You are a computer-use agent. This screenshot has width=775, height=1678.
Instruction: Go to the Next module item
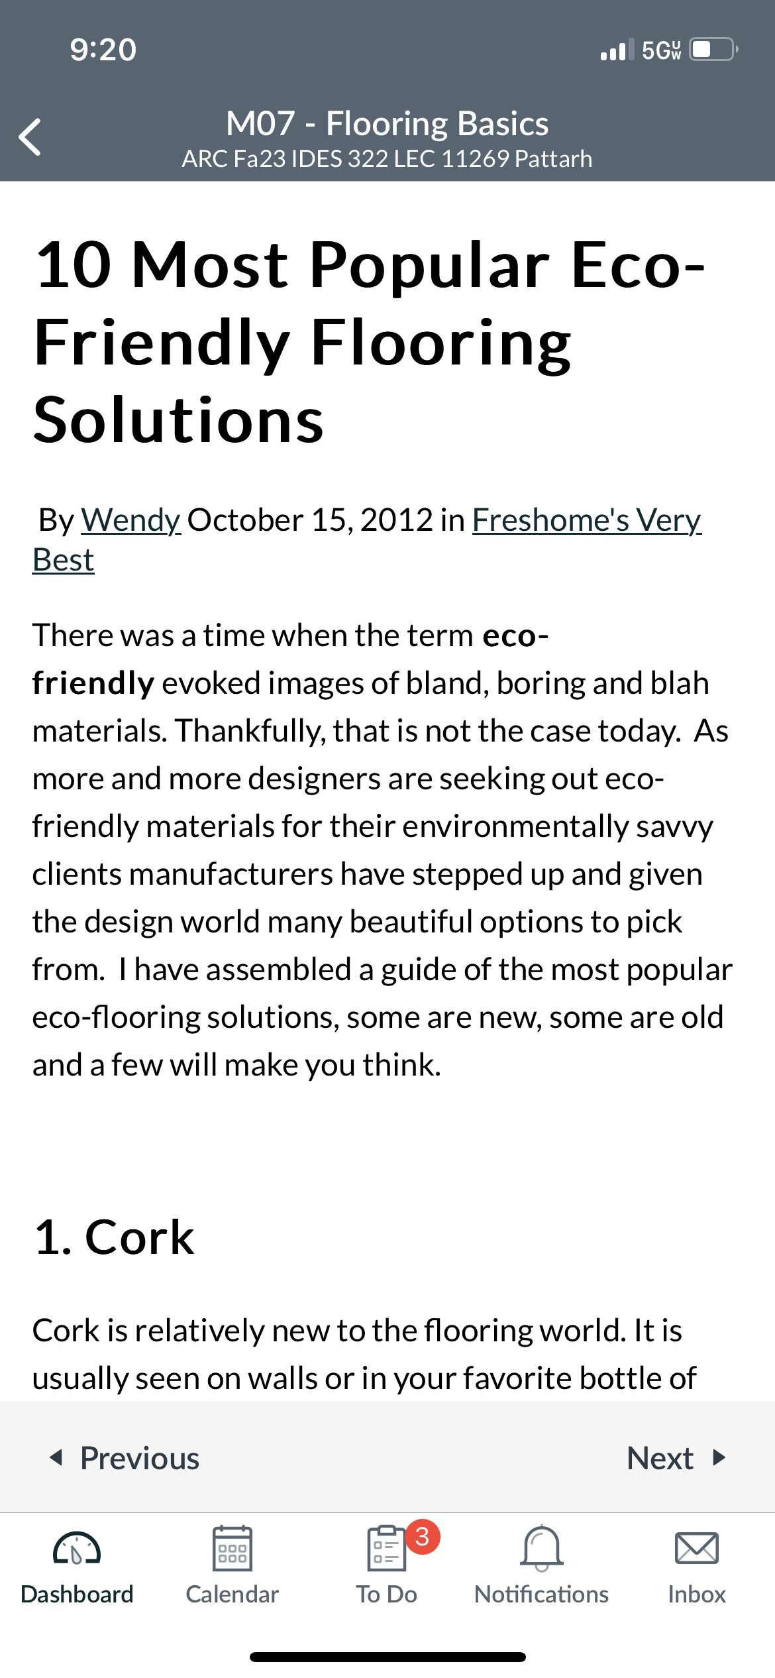(676, 1457)
